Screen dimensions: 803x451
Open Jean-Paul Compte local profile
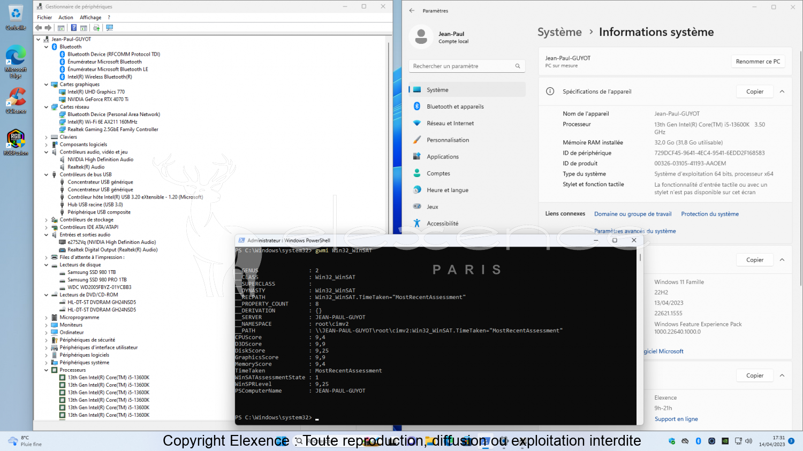coord(439,37)
